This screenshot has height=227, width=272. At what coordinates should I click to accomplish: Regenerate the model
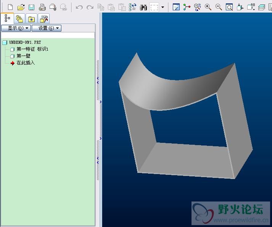tap(133, 7)
